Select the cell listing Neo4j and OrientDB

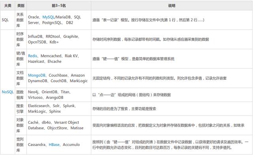coord(59,95)
